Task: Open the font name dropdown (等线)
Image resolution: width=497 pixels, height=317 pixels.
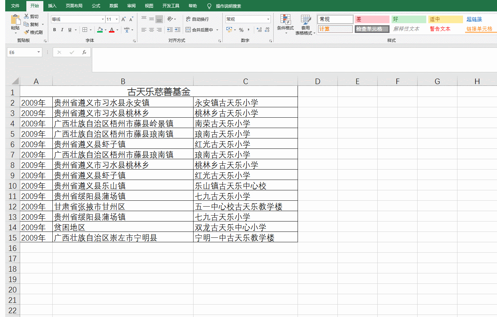Action: [x=103, y=19]
